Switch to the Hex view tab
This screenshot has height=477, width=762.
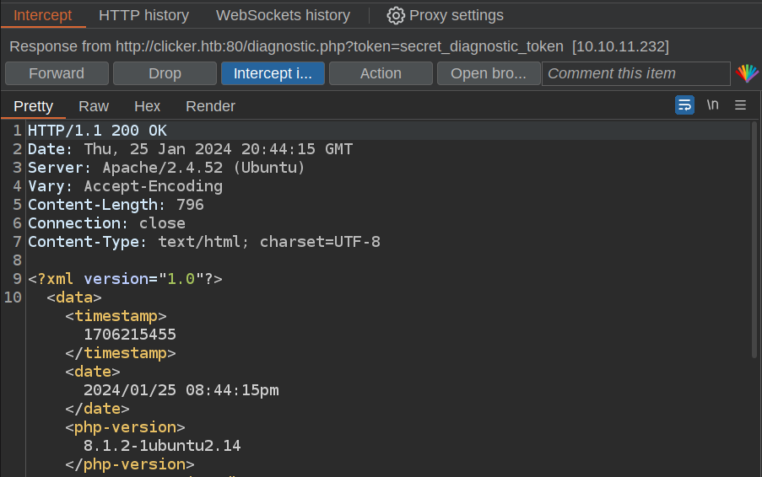pyautogui.click(x=147, y=106)
